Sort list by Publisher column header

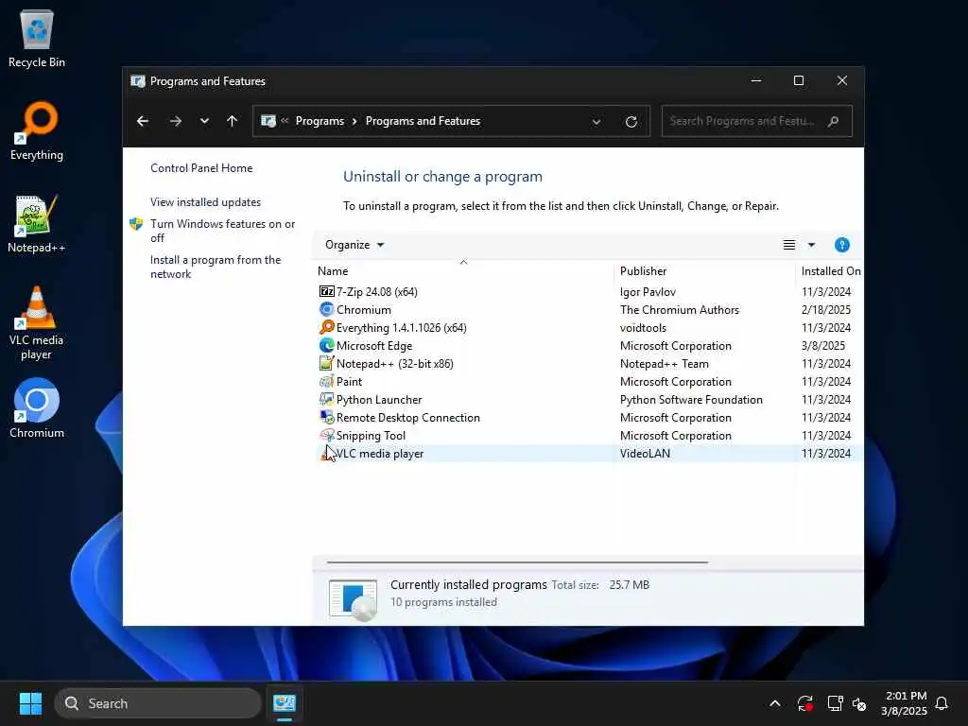(x=704, y=271)
